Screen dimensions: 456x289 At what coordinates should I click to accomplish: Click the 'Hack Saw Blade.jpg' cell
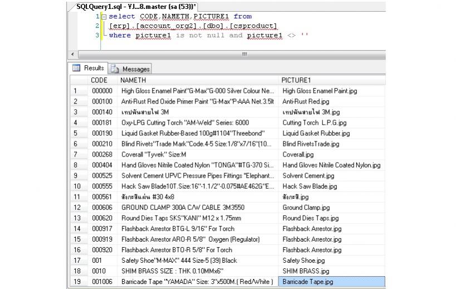[x=332, y=187]
